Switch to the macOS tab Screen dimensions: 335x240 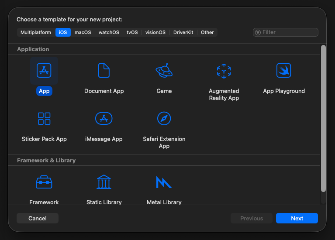pos(83,32)
